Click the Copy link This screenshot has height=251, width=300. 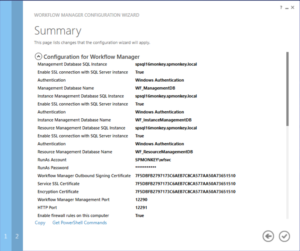(x=40, y=223)
